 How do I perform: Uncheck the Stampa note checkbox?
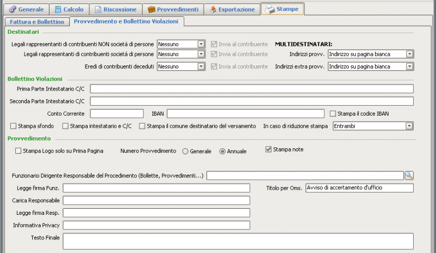click(268, 149)
